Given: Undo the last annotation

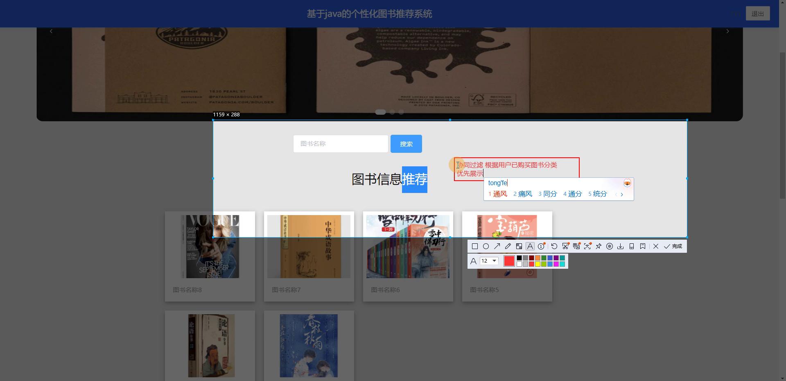Looking at the screenshot, I should 554,246.
